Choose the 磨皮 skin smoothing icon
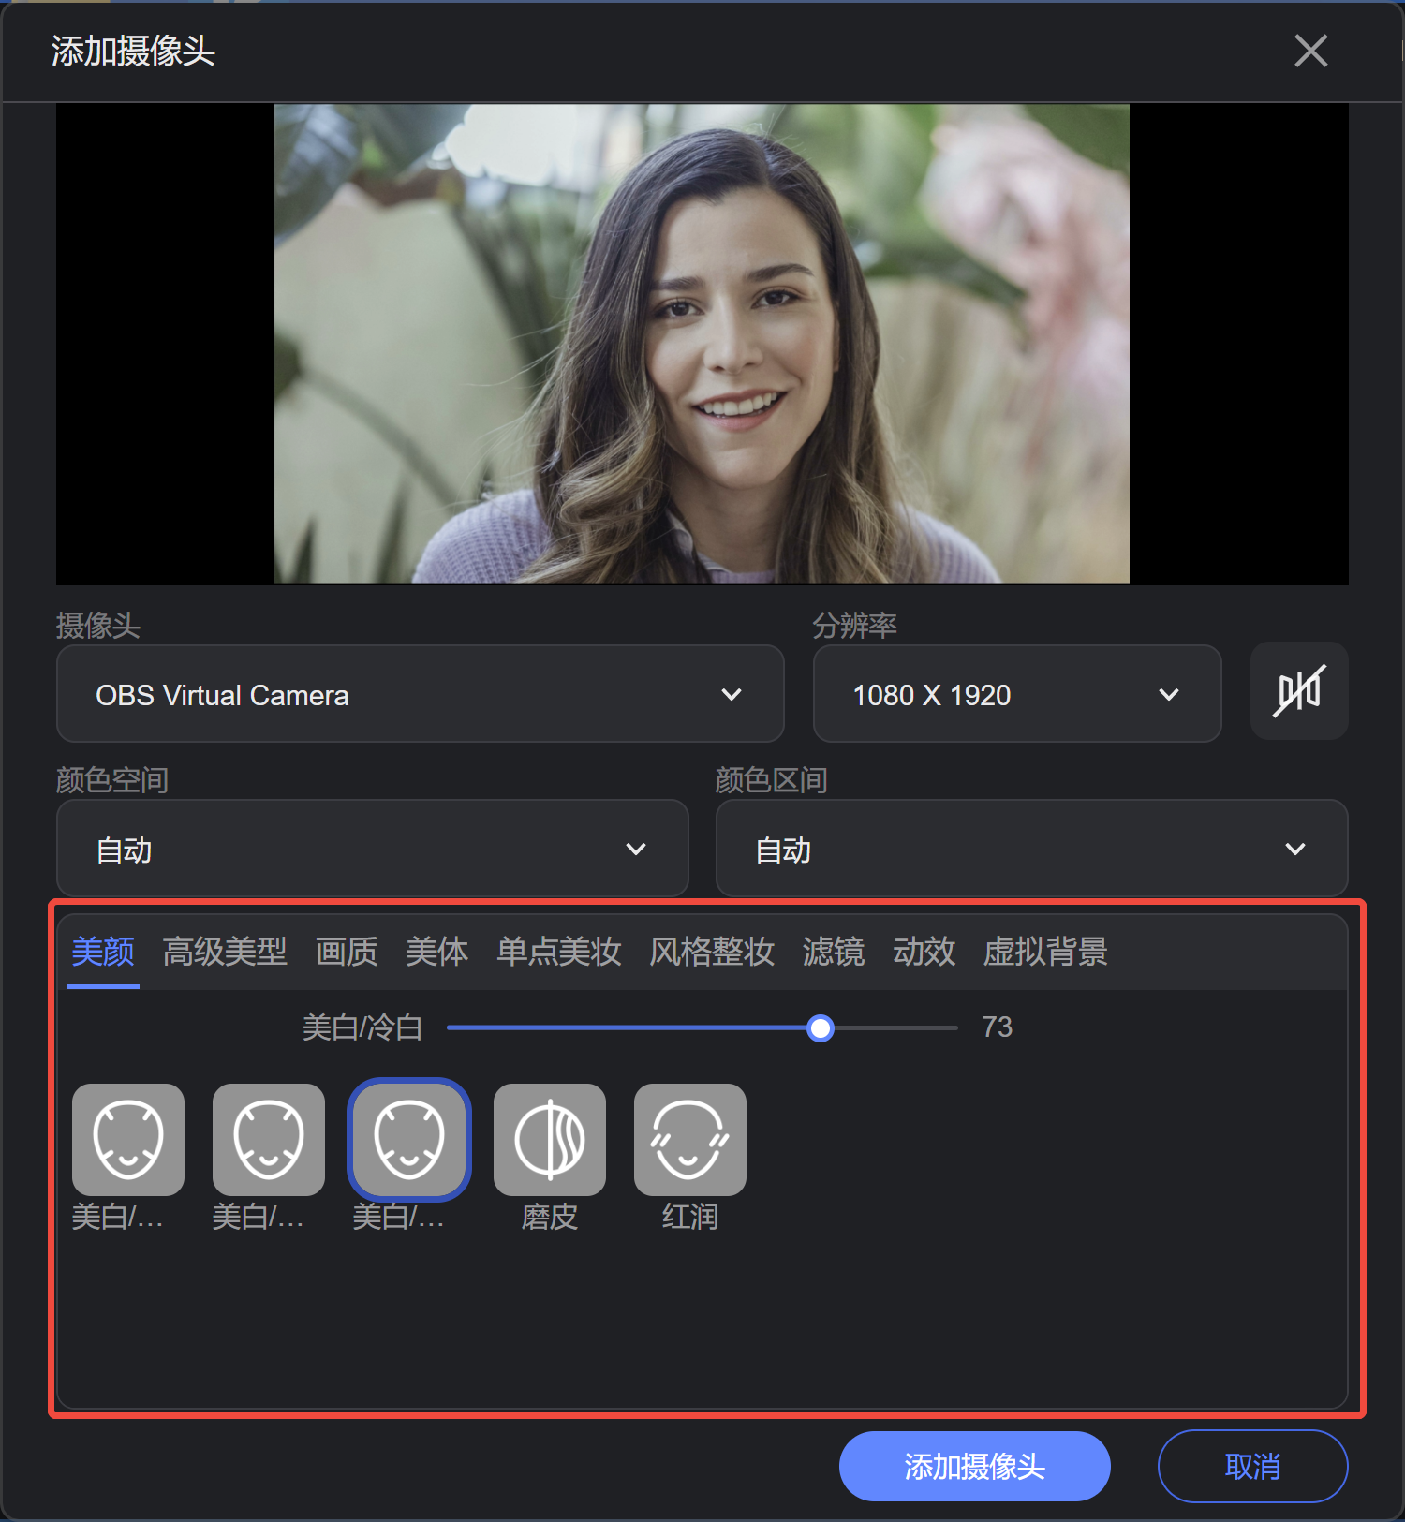 550,1140
